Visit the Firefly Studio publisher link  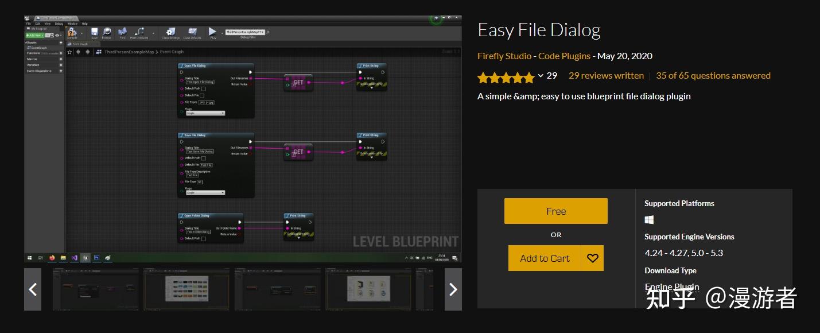tap(504, 56)
